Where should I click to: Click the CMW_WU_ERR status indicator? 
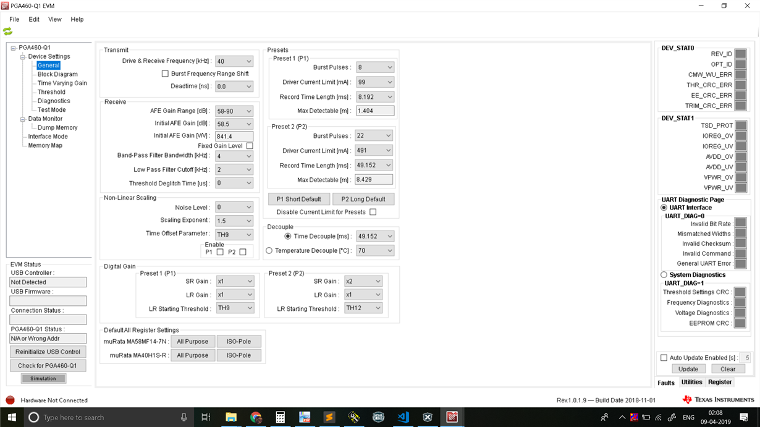click(x=740, y=75)
